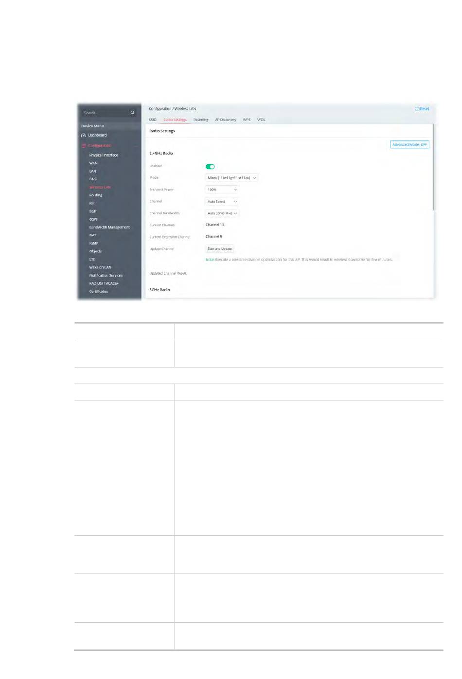Open the Mode dropdown
This screenshot has height=679, width=462.
[x=232, y=178]
